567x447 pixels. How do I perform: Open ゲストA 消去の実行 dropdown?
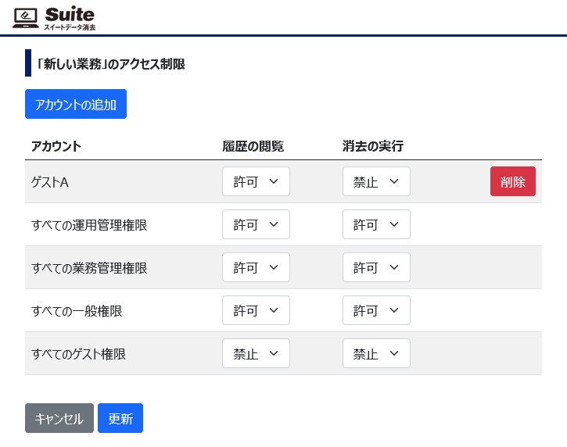[x=376, y=181]
